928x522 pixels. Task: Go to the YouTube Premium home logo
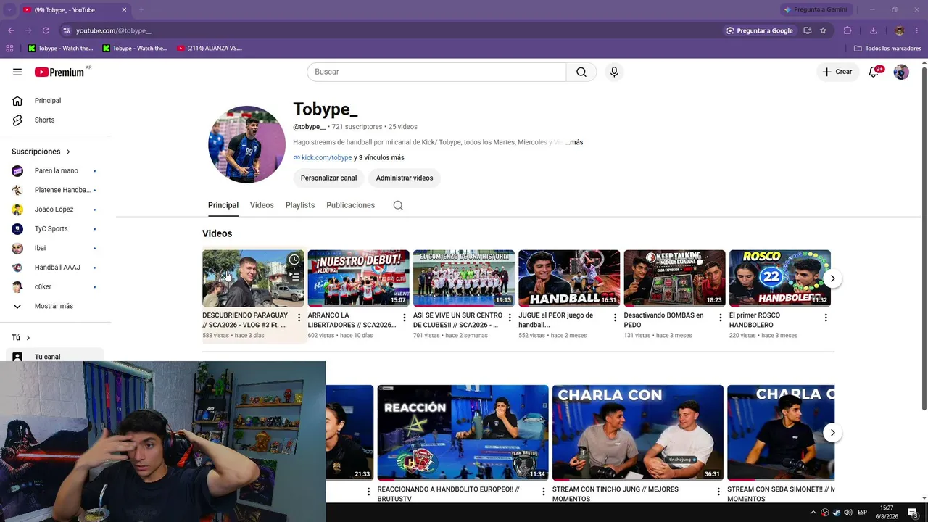(59, 72)
